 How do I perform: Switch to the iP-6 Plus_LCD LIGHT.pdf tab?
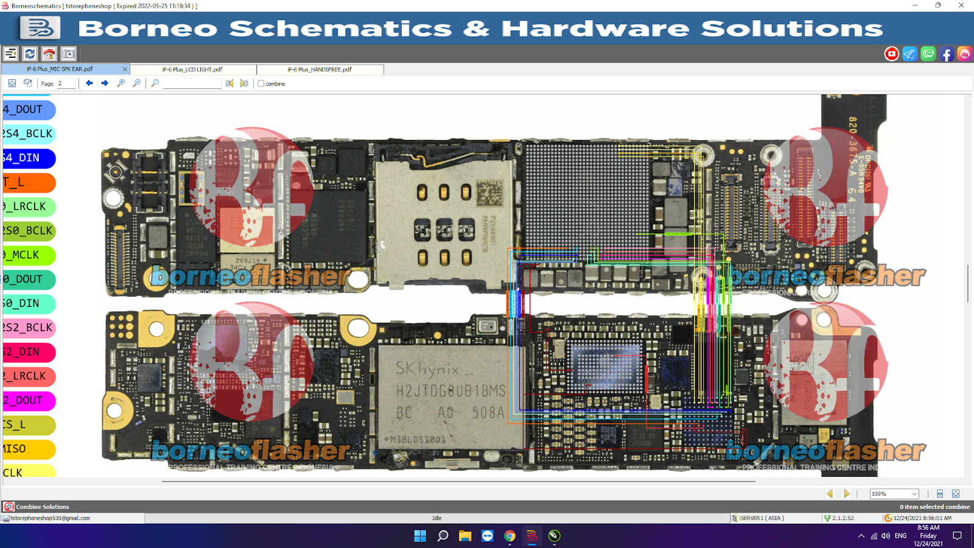[193, 69]
